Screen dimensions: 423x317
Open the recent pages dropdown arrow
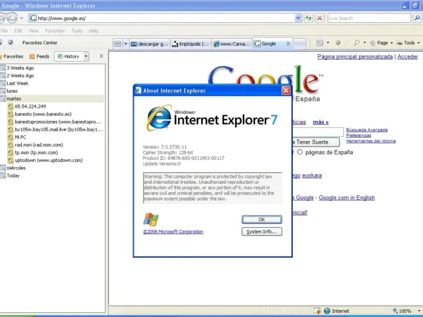22,18
